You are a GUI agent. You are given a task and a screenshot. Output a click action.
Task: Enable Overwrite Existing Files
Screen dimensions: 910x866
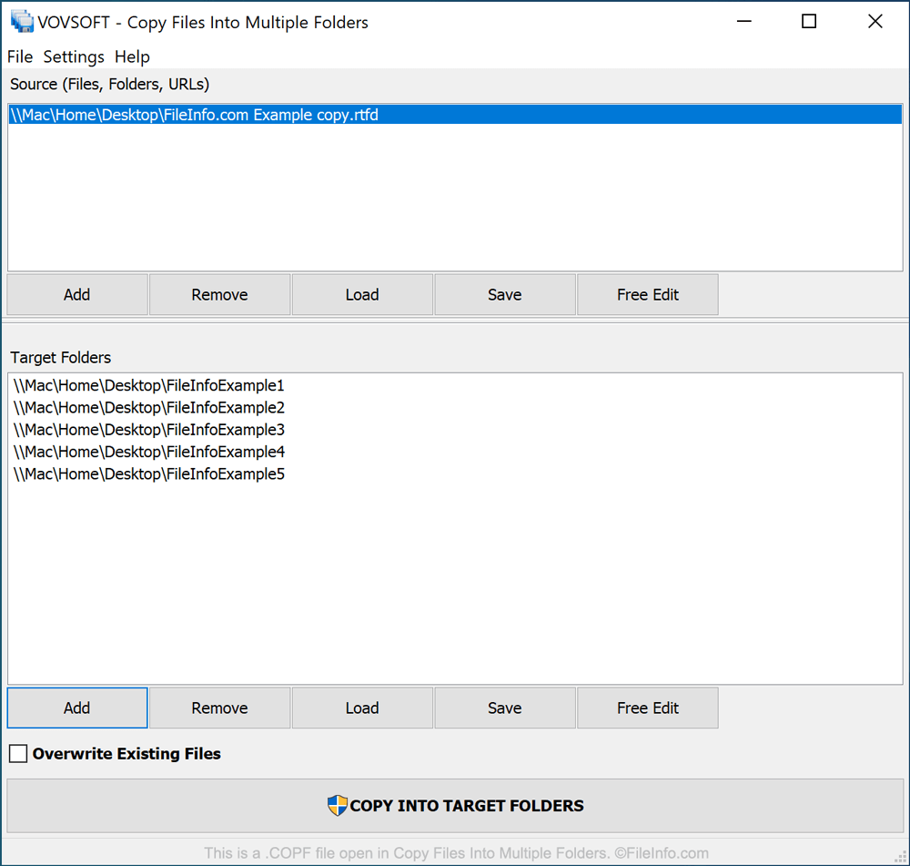(x=17, y=753)
